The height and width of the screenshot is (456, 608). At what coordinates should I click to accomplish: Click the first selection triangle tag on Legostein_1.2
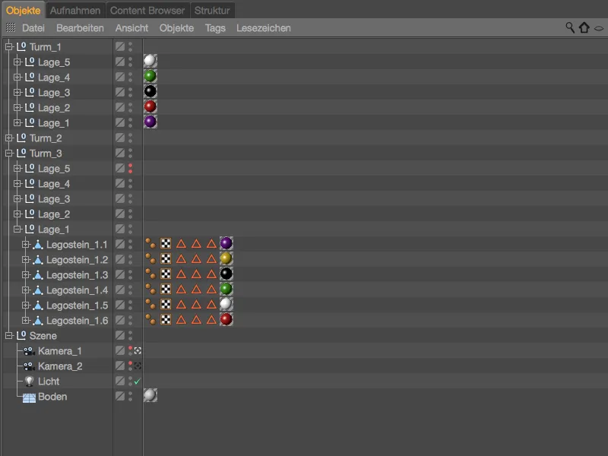181,258
